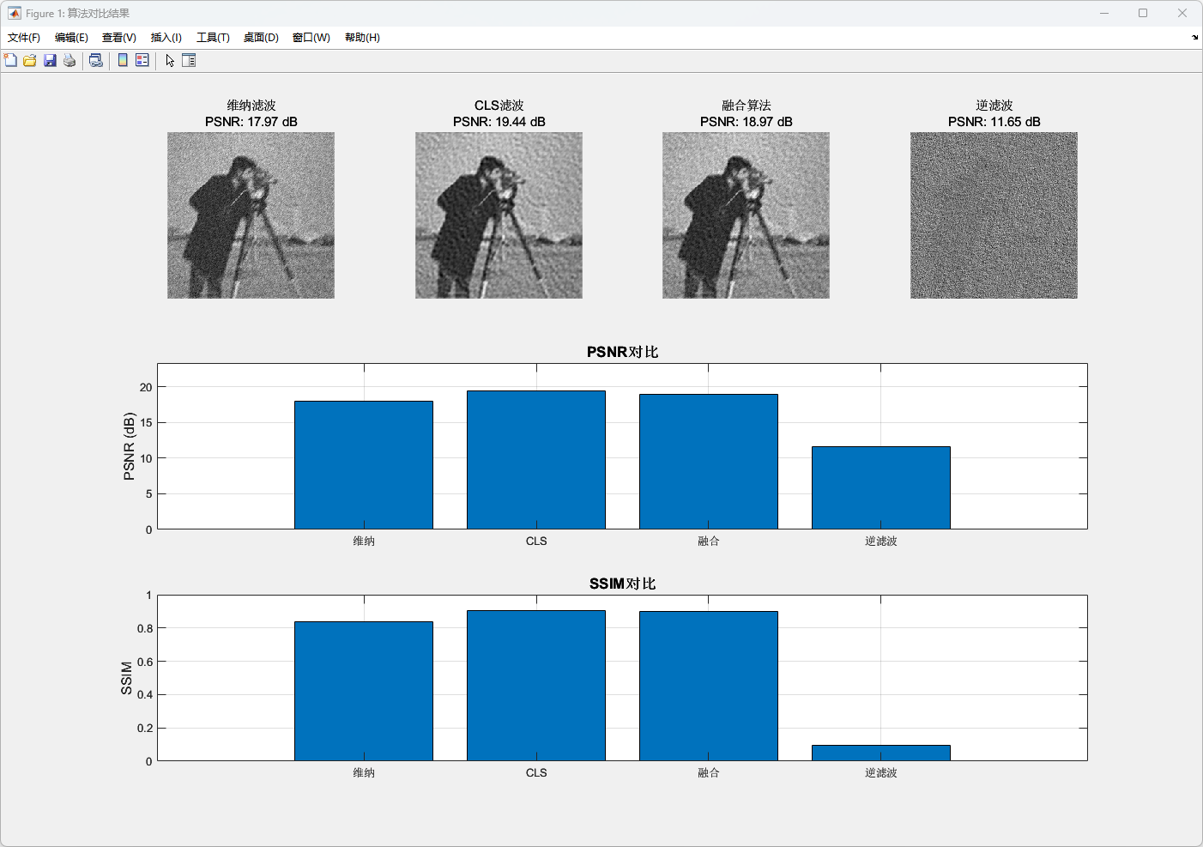Select the 逆滤波 noisy result image
Screen dimensions: 1203x847
pyautogui.click(x=994, y=215)
